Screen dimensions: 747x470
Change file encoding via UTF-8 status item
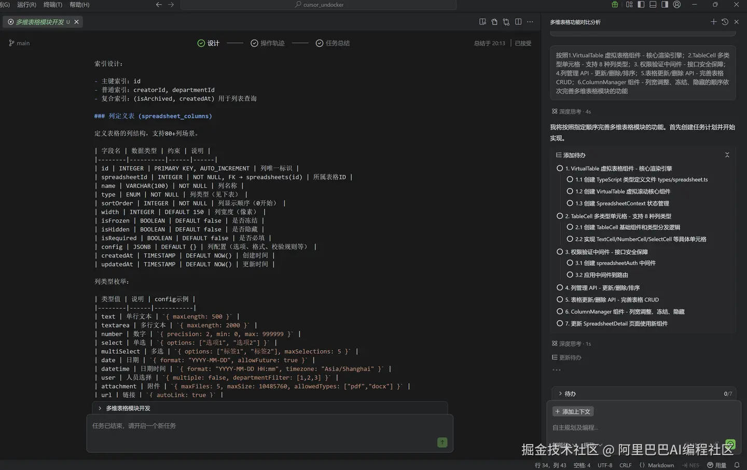click(605, 465)
